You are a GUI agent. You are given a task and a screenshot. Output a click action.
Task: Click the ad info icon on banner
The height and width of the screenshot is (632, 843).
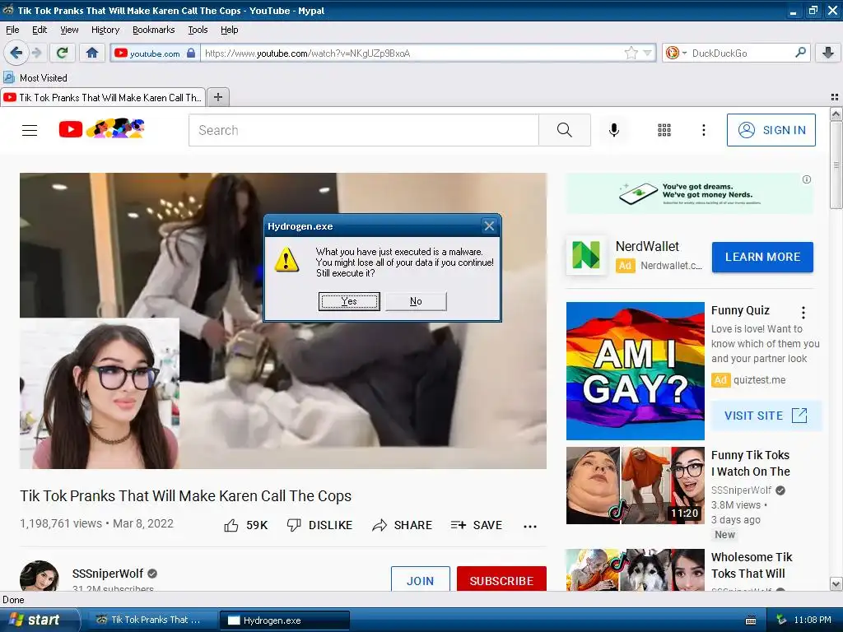point(807,179)
